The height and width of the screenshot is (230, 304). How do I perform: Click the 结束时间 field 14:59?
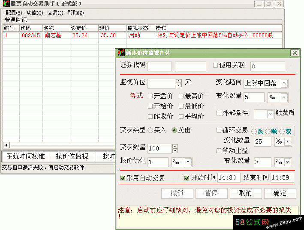tap(282, 177)
